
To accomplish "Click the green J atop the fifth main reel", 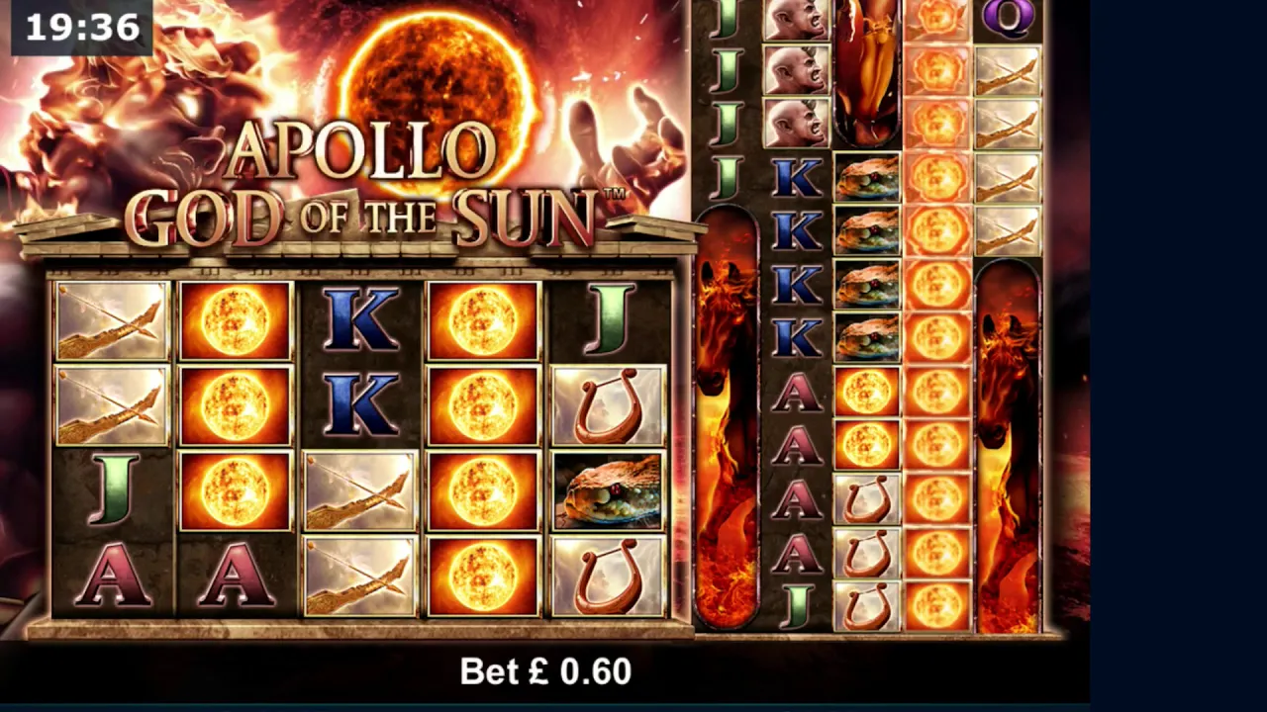I will [x=608, y=320].
